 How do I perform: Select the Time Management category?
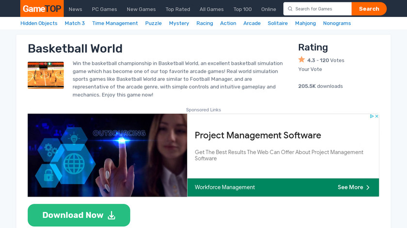[115, 23]
